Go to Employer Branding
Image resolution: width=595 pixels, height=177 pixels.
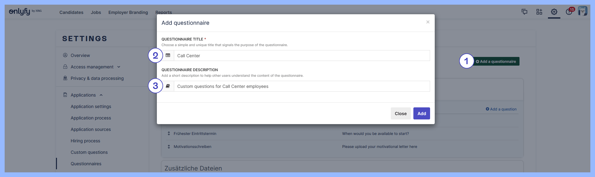click(128, 12)
